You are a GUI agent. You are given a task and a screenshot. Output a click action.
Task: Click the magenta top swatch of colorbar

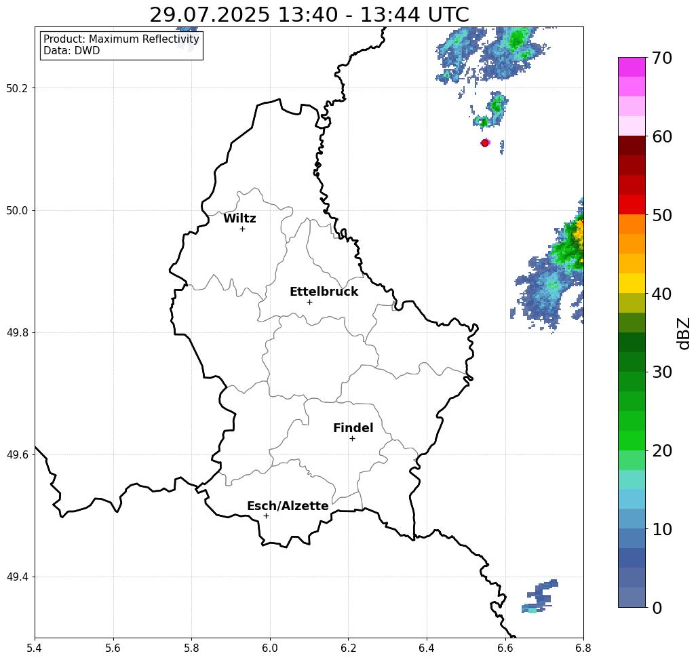(x=632, y=67)
